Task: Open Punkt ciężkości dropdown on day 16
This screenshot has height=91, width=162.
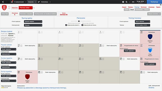Action: click(130, 51)
